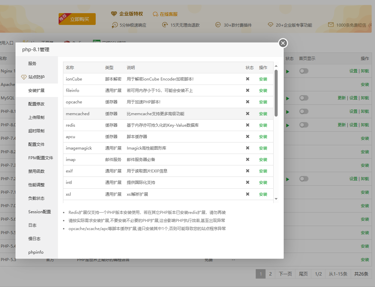This screenshot has width=375, height=287.
Task: Toggle homepage display for the MySQL row
Action: click(x=304, y=98)
